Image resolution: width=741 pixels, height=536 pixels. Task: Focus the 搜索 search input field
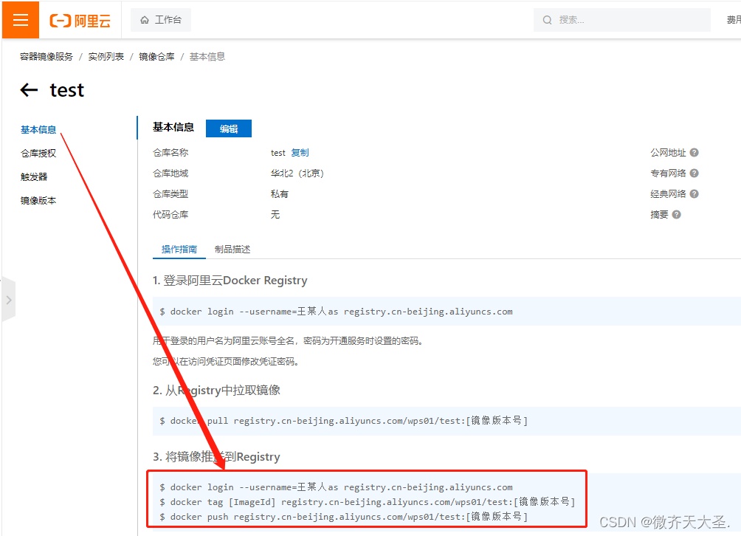622,20
